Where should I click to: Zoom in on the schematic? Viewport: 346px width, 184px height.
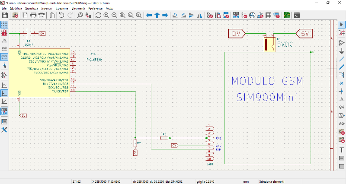(106, 15)
